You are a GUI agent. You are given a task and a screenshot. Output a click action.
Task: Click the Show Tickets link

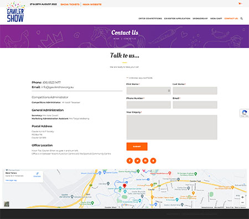point(70,4)
